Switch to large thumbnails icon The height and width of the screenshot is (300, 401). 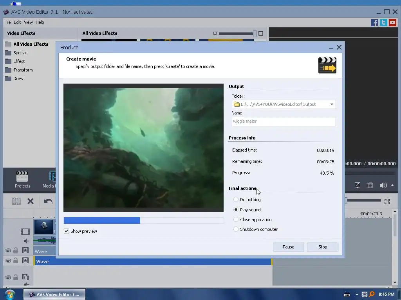(x=260, y=34)
